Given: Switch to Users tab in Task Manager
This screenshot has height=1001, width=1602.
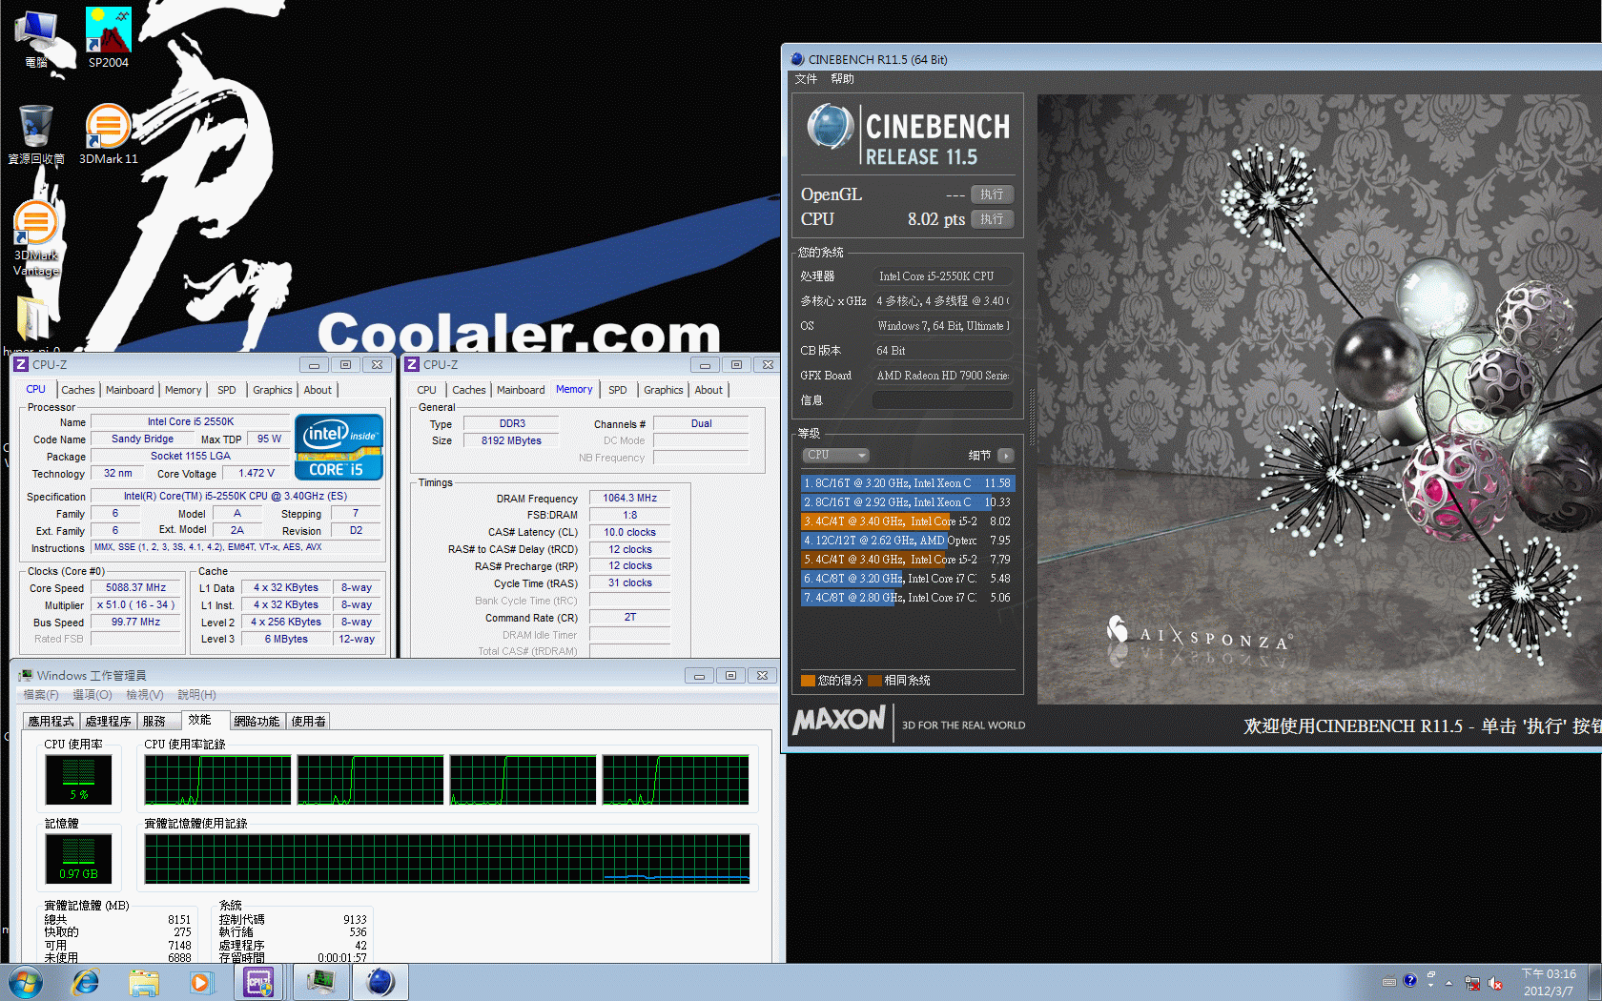Looking at the screenshot, I should (x=308, y=722).
